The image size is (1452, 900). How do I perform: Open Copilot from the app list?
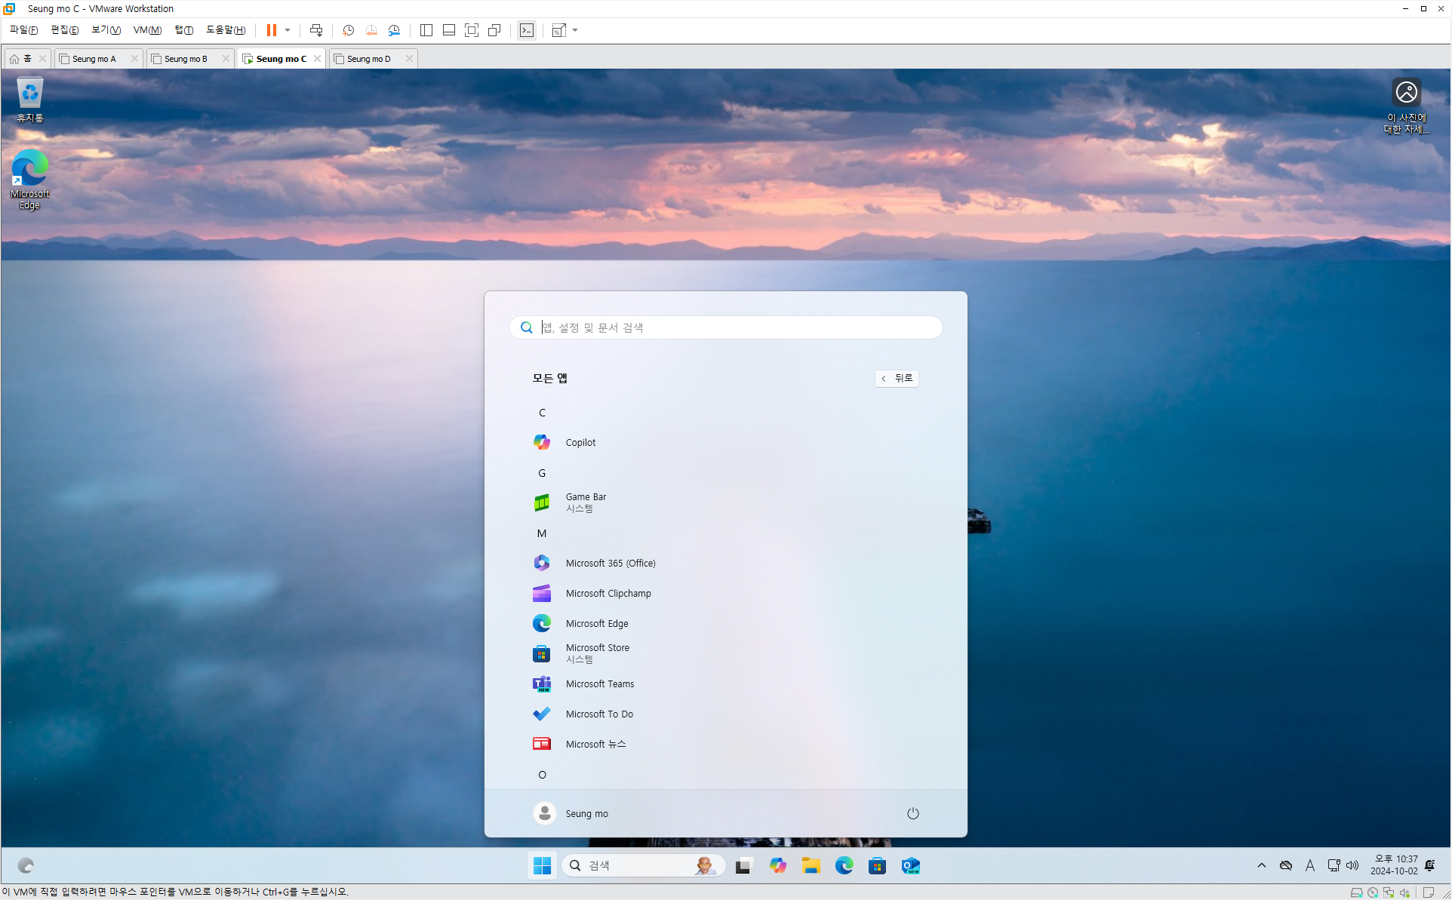580,442
